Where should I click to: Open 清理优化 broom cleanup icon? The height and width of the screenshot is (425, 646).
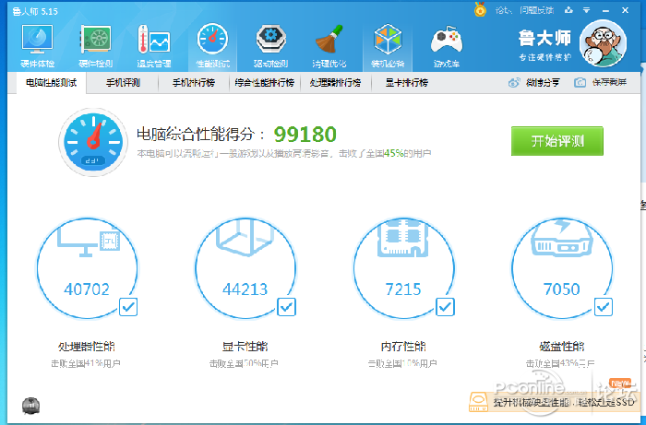329,40
